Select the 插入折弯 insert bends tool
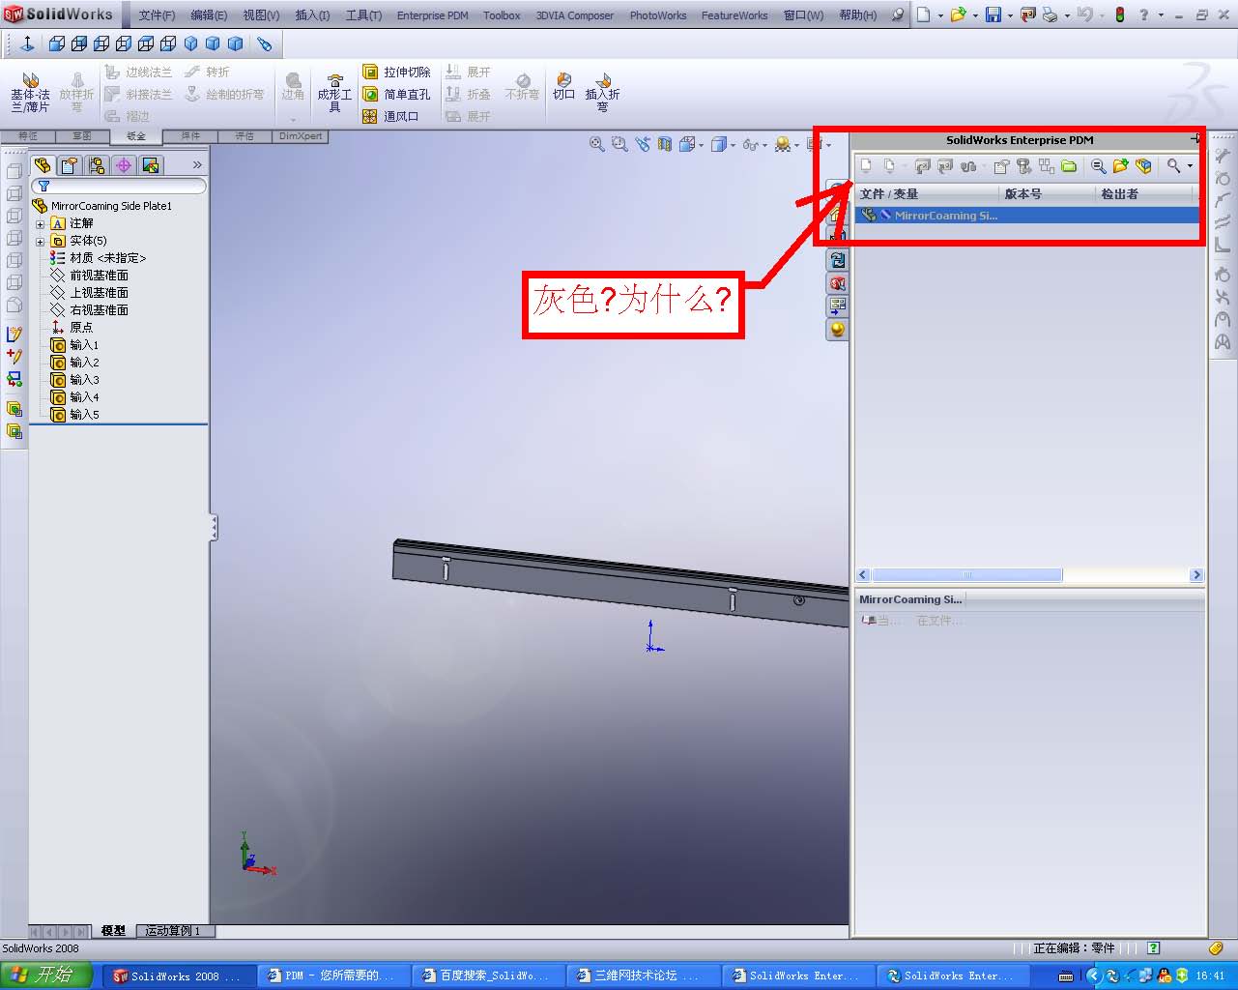 coord(602,93)
